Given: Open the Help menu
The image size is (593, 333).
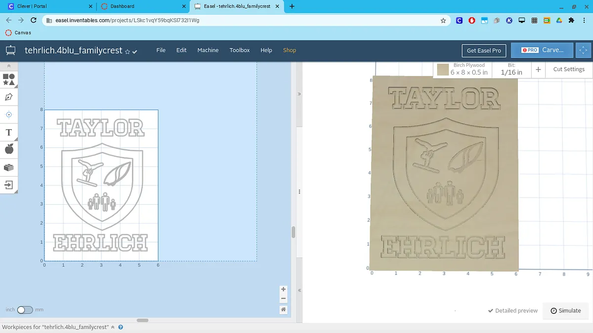Looking at the screenshot, I should pyautogui.click(x=266, y=50).
